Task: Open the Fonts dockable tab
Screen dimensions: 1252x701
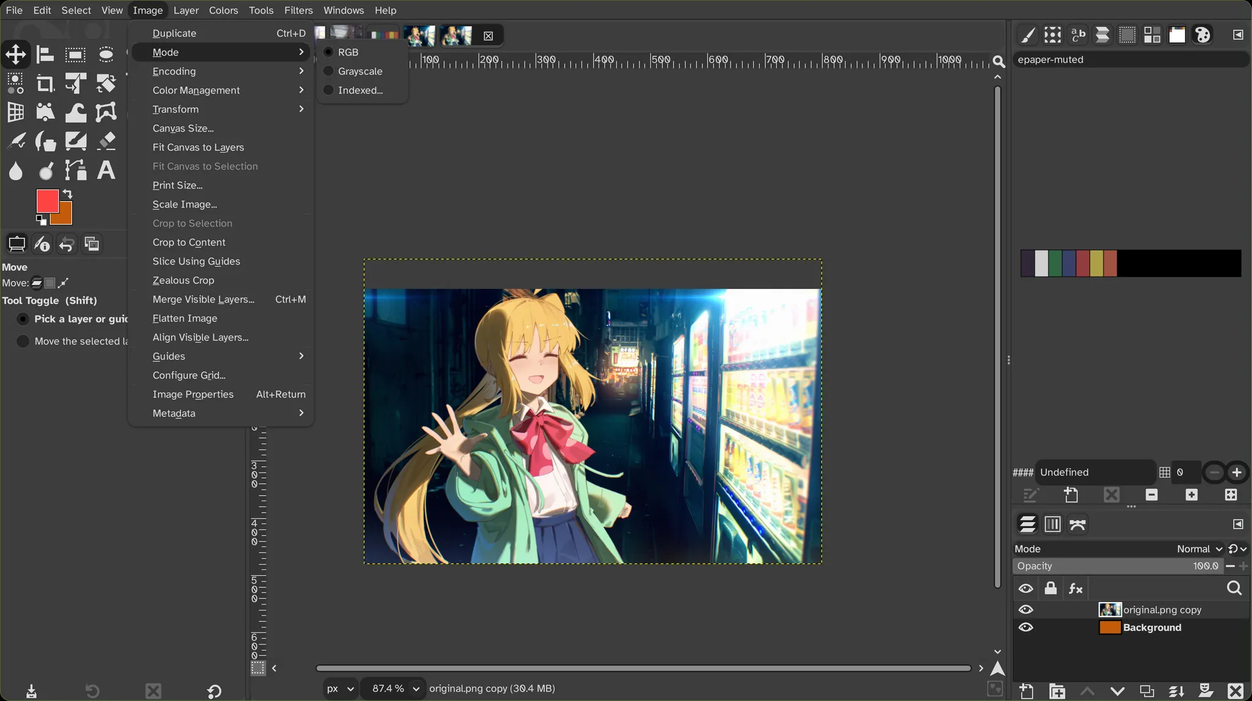Action: pyautogui.click(x=1078, y=35)
